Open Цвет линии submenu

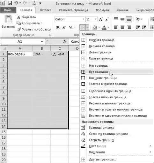[116, 146]
